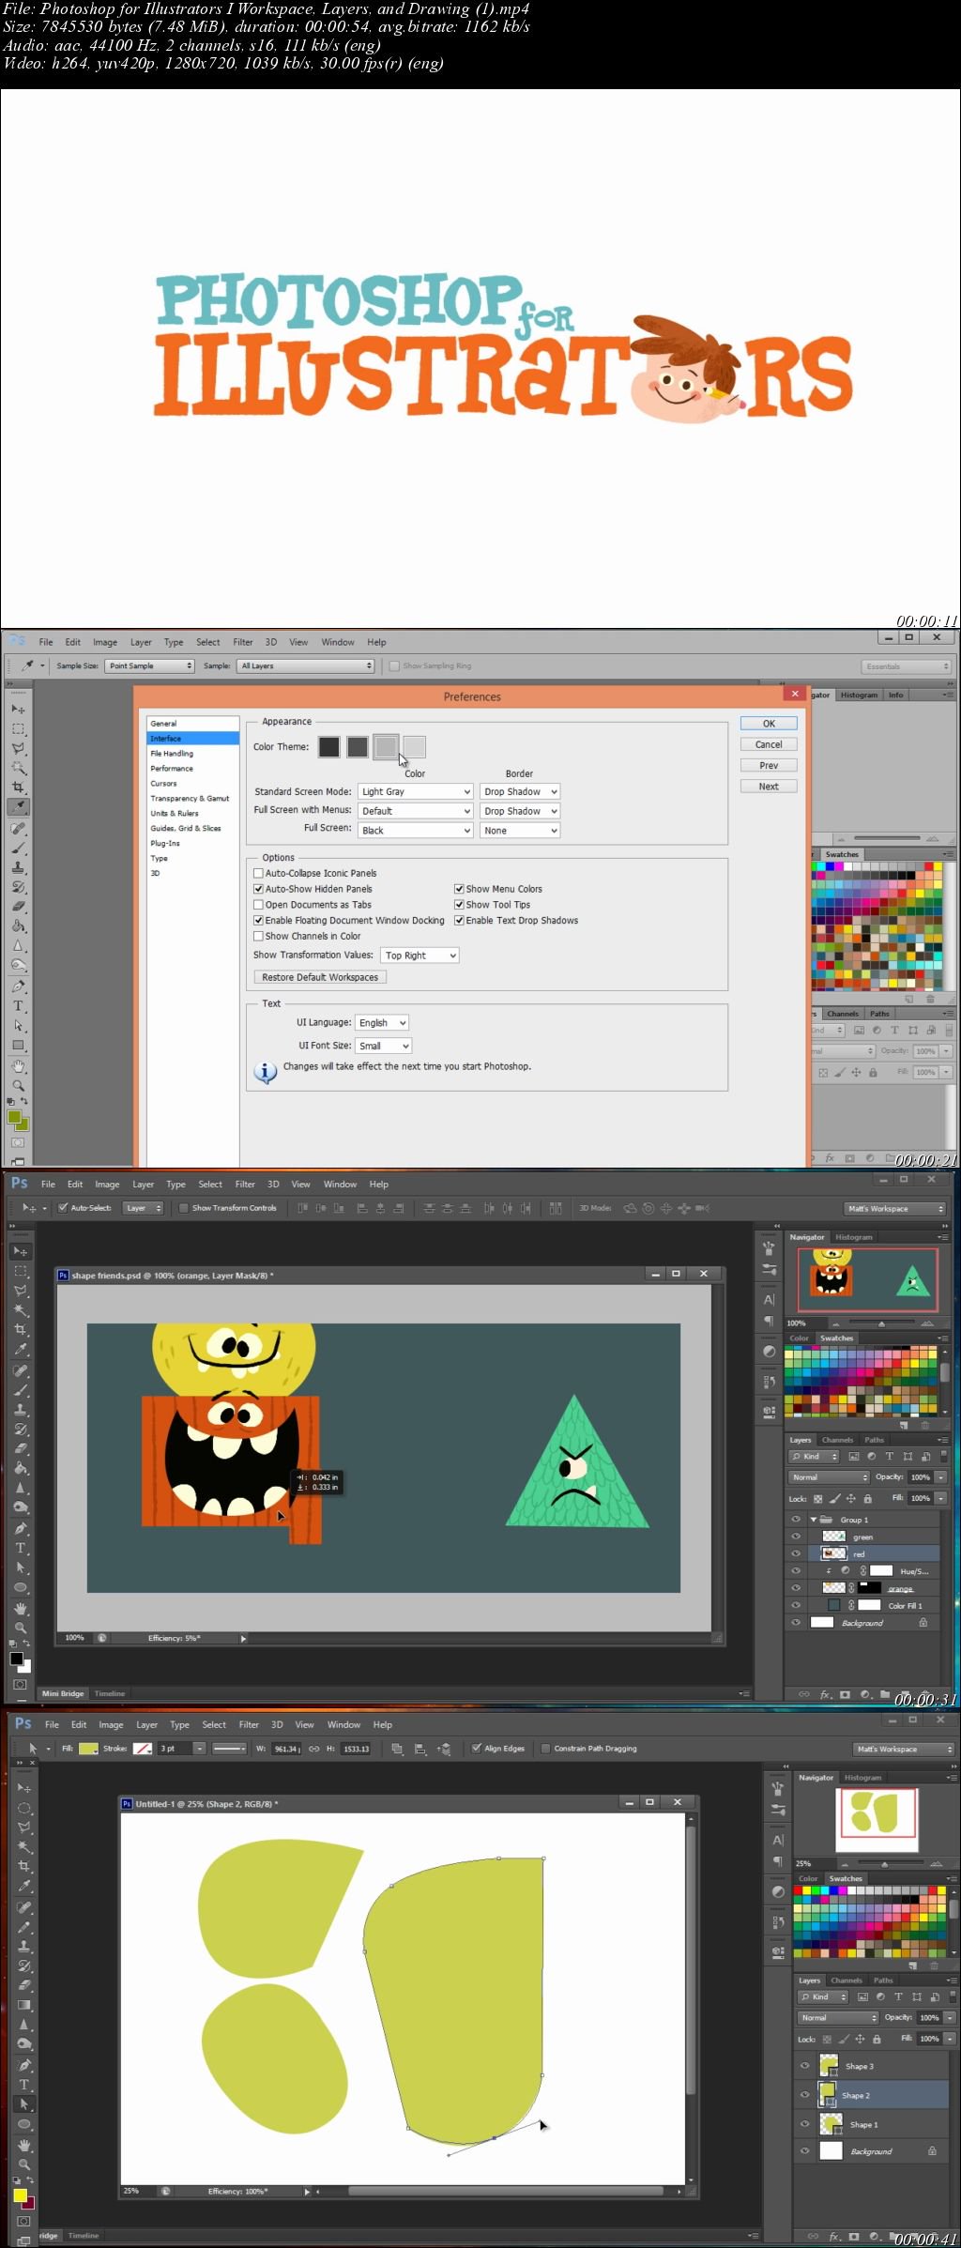This screenshot has width=961, height=2248.
Task: Select the Path Selection tool beside Untitled-1
Action: click(24, 2104)
